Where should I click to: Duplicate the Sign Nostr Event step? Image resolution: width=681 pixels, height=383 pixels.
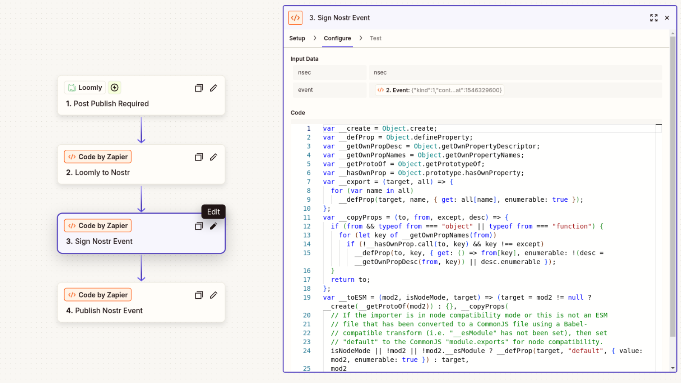[x=199, y=226]
